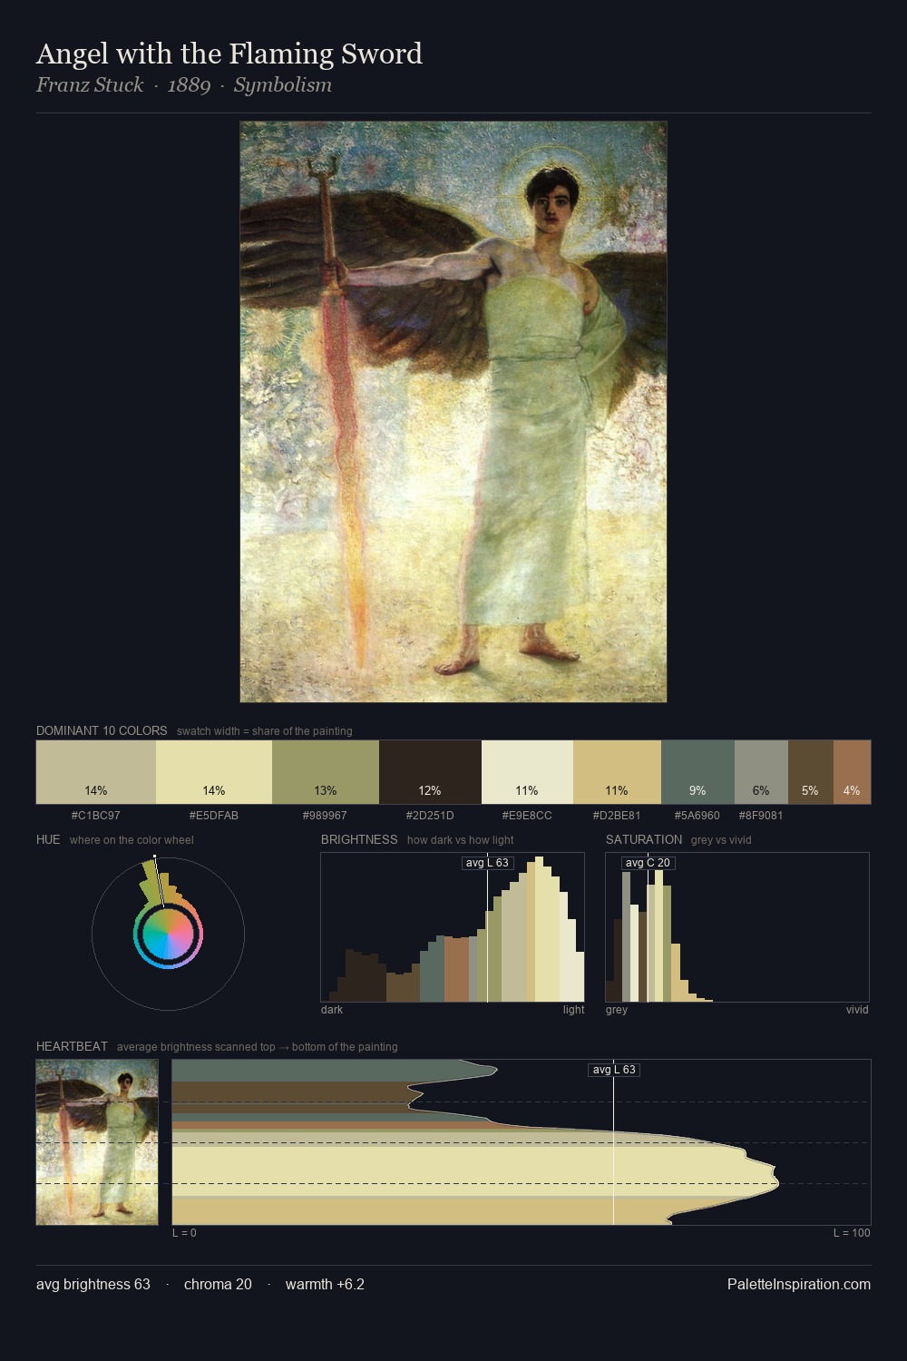Click the 'L = 0' axis label
The height and width of the screenshot is (1361, 907).
[184, 1232]
